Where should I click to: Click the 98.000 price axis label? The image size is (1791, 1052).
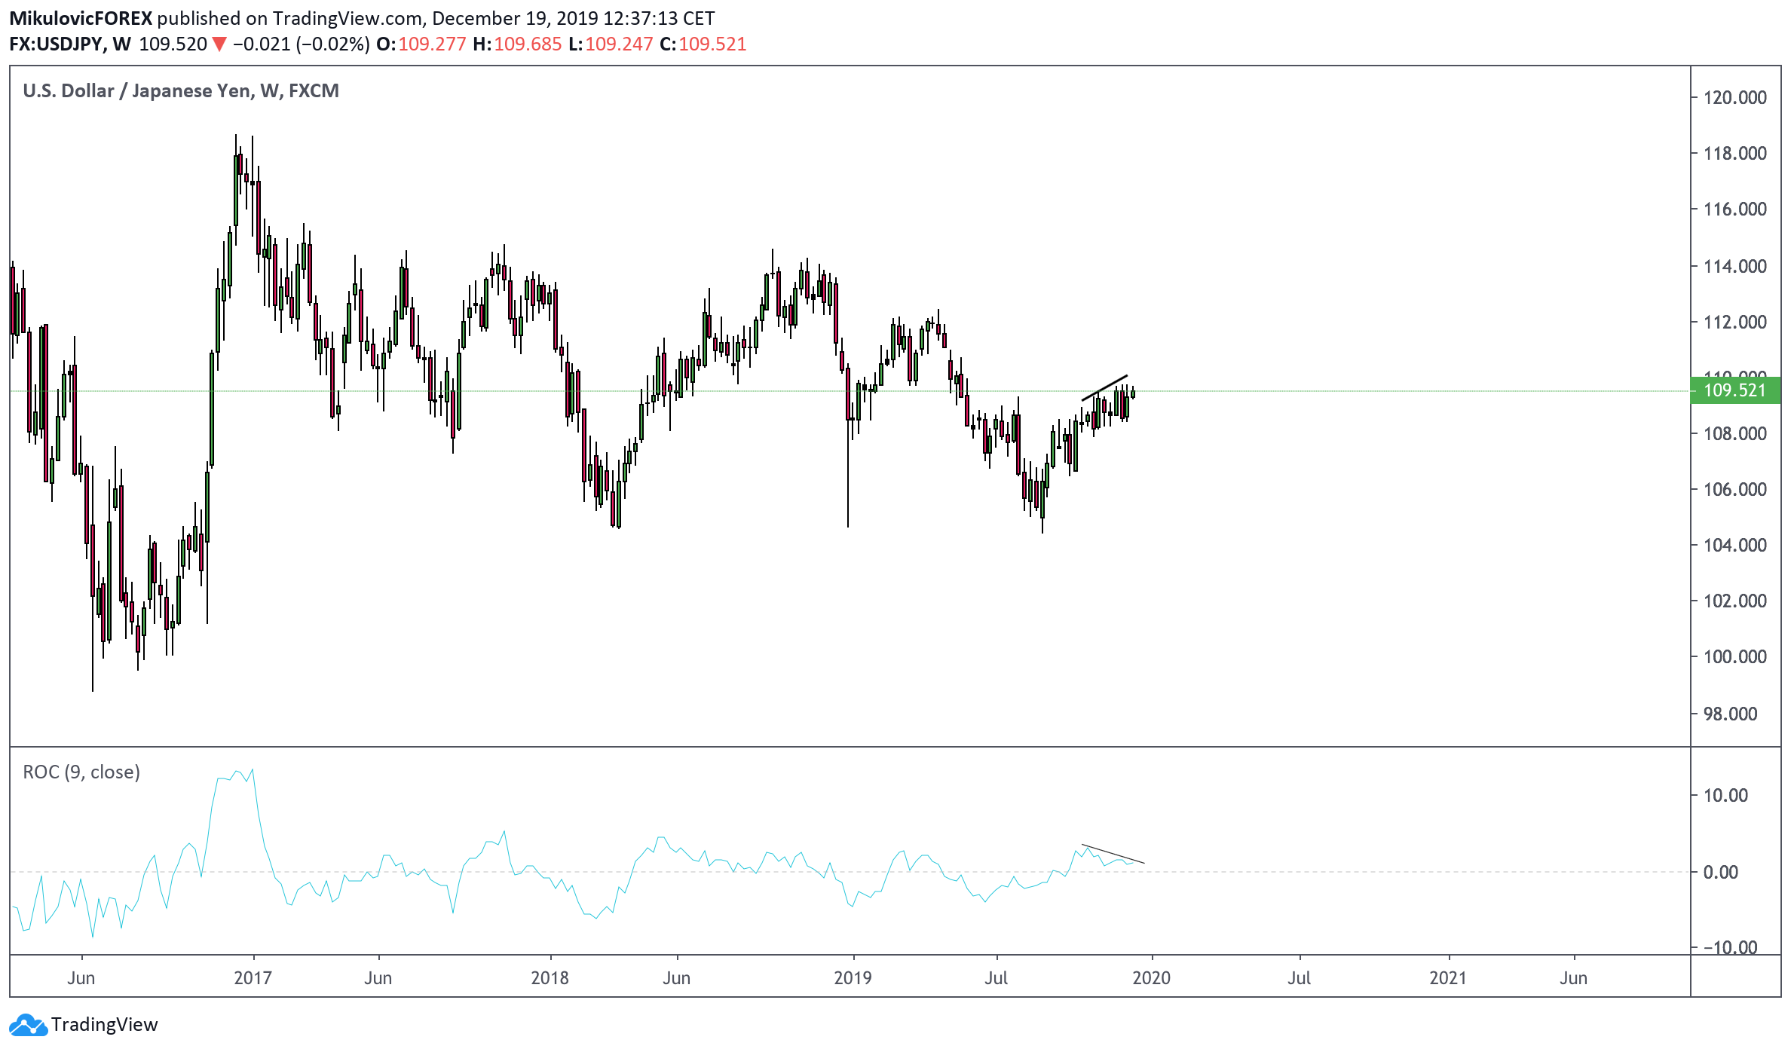[x=1731, y=714]
